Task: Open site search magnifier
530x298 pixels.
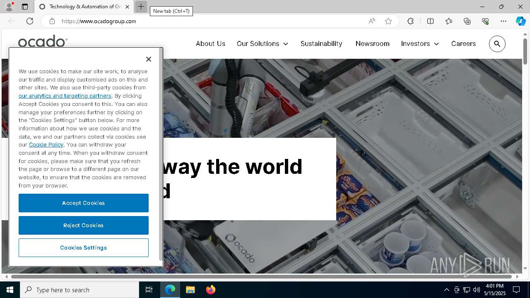Action: point(497,44)
